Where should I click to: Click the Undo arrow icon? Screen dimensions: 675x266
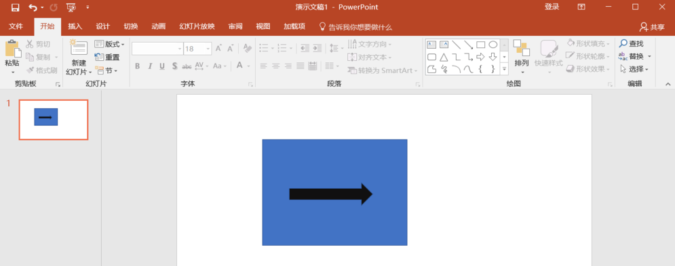(x=33, y=7)
